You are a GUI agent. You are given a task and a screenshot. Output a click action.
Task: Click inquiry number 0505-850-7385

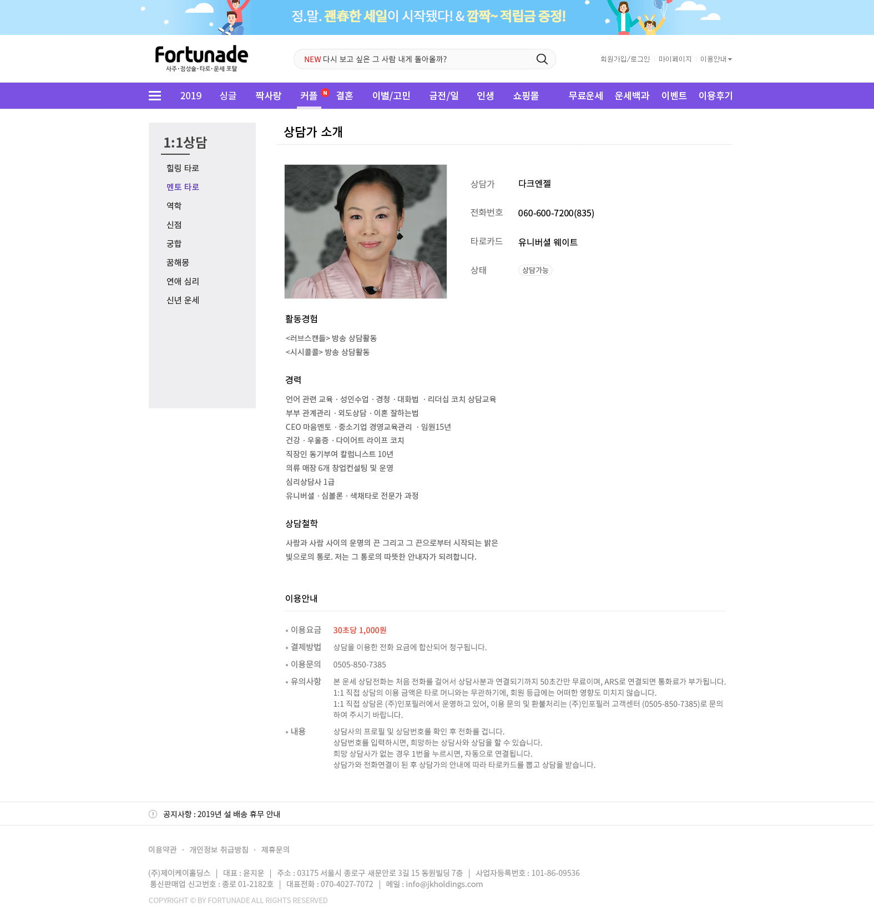point(360,665)
